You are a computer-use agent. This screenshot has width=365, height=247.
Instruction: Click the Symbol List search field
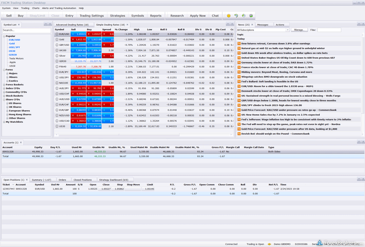(x=26, y=30)
